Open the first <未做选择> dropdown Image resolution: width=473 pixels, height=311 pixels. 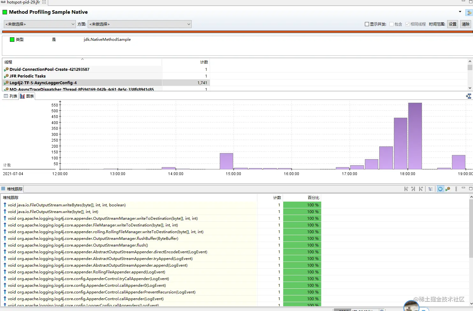pyautogui.click(x=40, y=24)
